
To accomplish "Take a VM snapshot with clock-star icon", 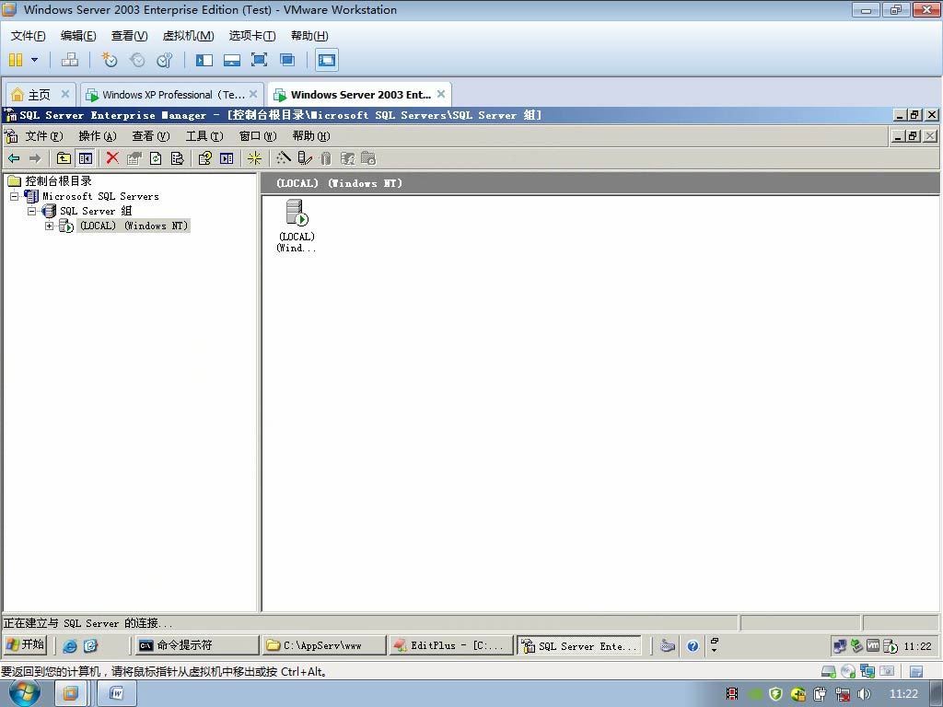I will (110, 60).
